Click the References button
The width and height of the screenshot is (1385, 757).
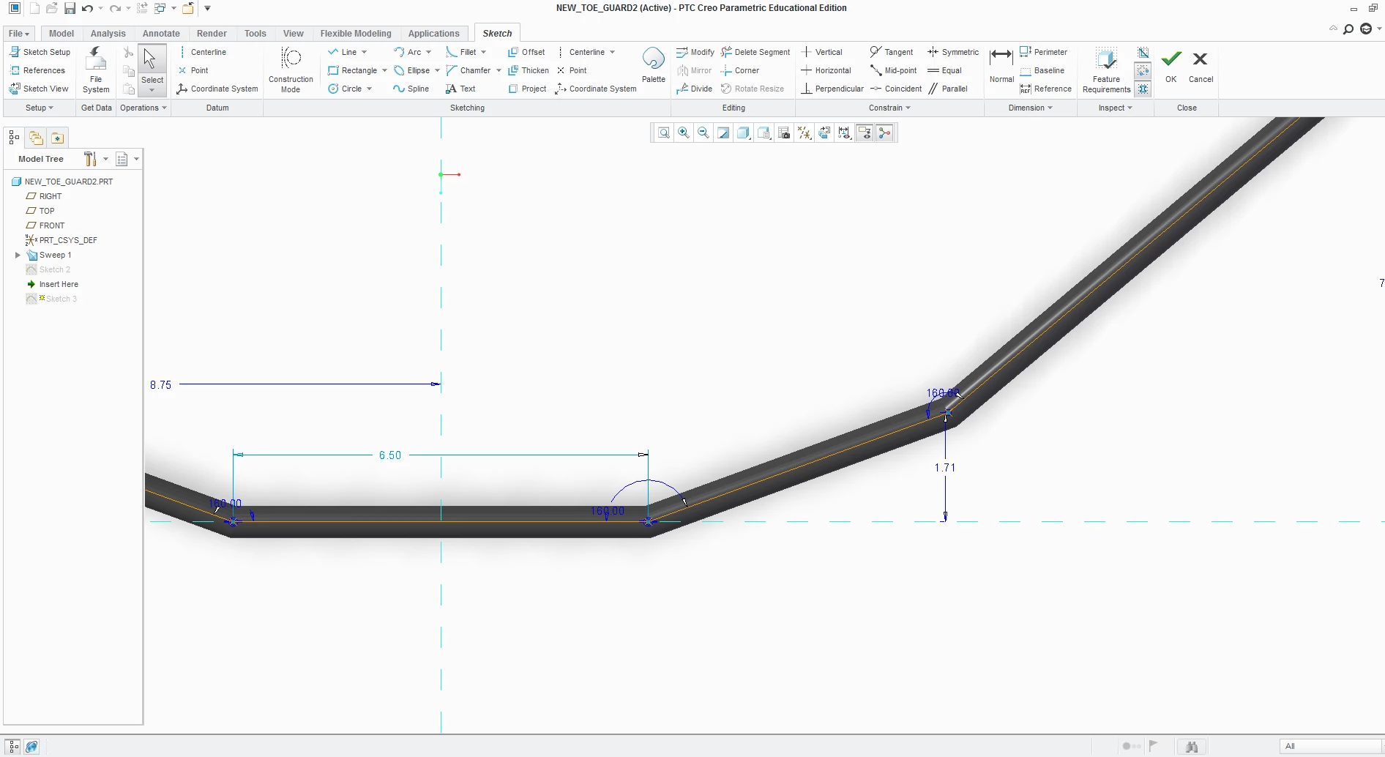(x=37, y=70)
